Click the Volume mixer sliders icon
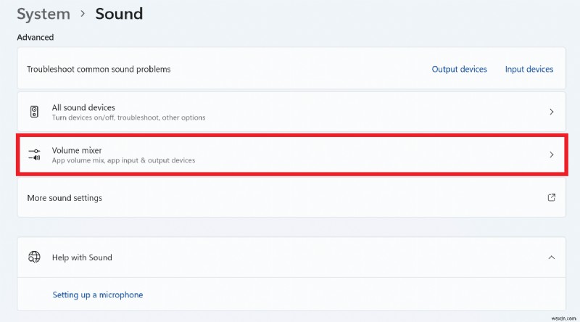Image resolution: width=580 pixels, height=322 pixels. pyautogui.click(x=34, y=154)
